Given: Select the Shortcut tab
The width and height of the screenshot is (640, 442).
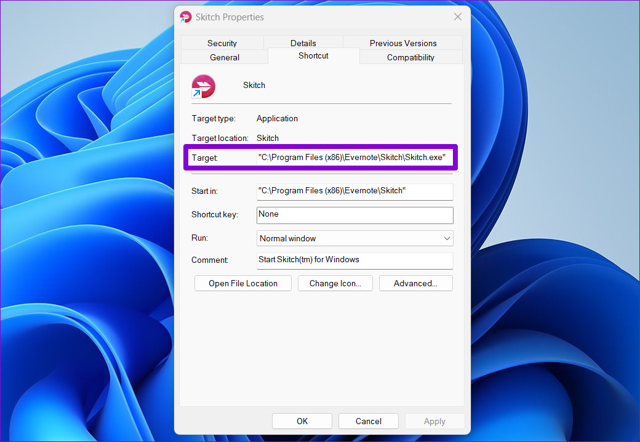Looking at the screenshot, I should click(313, 56).
